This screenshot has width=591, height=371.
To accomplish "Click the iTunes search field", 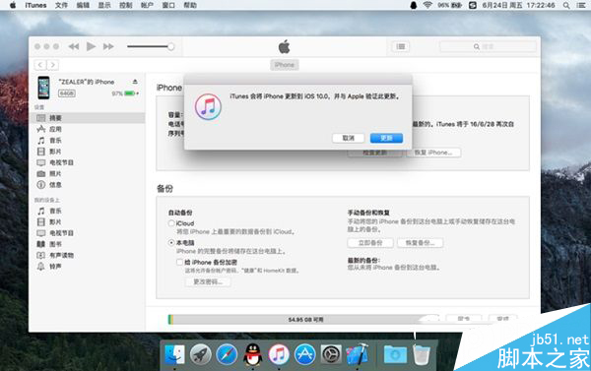I will point(488,46).
